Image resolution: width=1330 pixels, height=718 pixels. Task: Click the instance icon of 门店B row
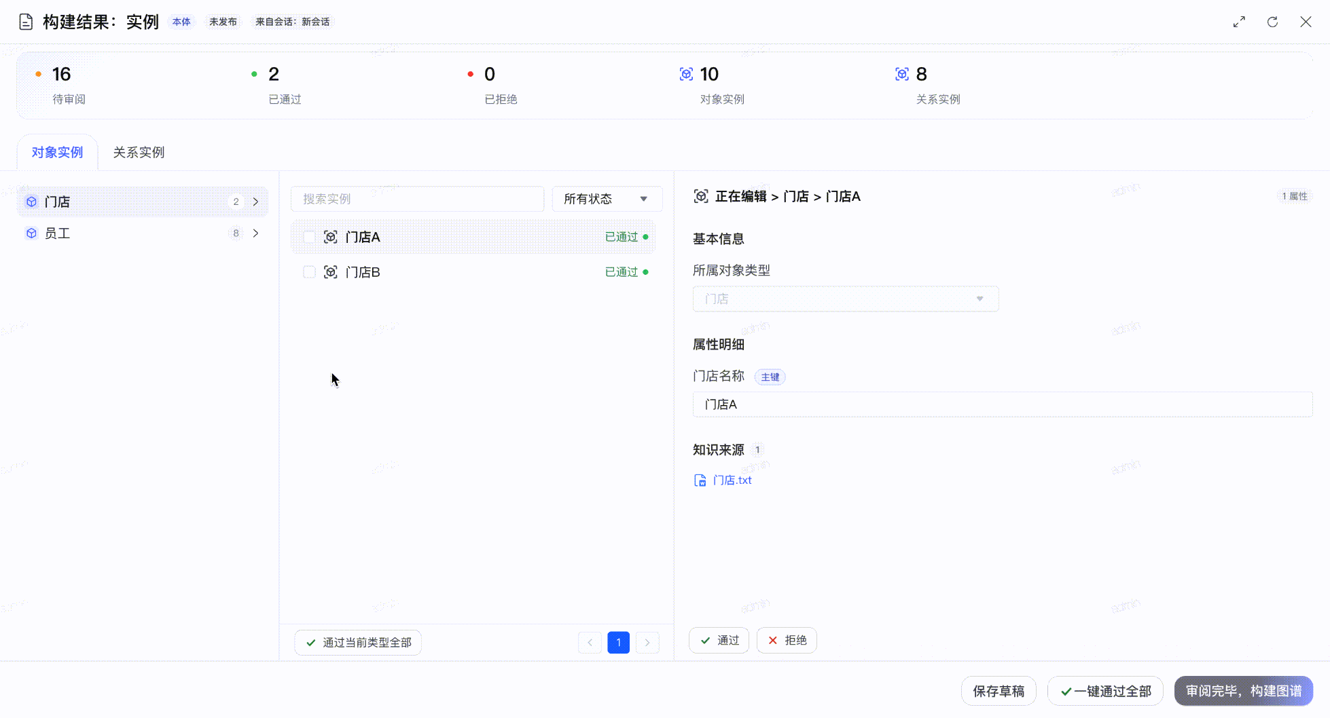331,272
